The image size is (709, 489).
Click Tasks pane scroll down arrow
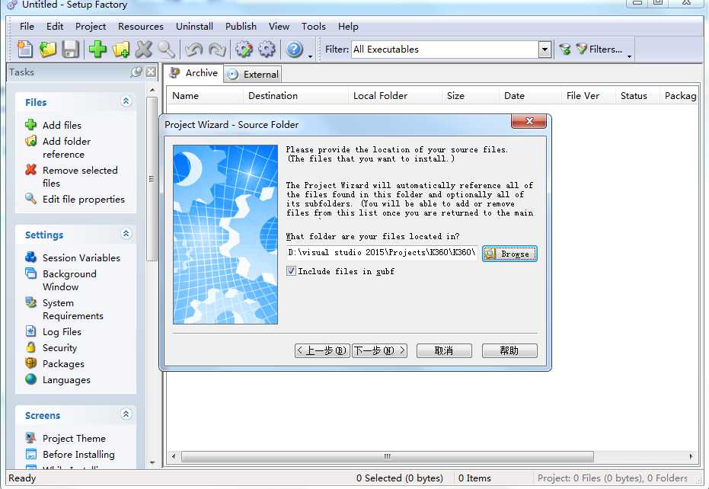click(152, 463)
